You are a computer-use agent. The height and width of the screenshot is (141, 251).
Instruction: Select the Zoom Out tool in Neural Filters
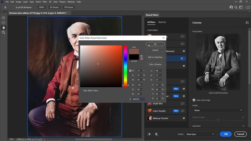(x=4, y=23)
